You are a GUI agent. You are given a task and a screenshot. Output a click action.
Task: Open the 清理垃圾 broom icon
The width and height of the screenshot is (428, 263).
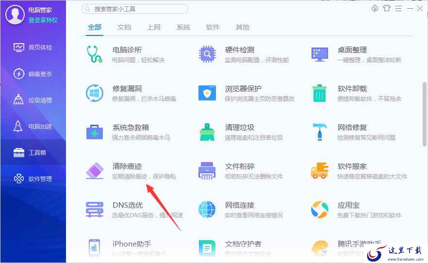207,132
